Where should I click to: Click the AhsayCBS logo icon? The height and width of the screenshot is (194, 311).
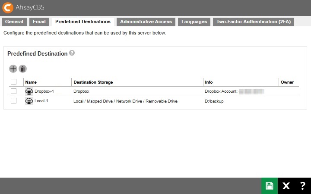[7, 7]
